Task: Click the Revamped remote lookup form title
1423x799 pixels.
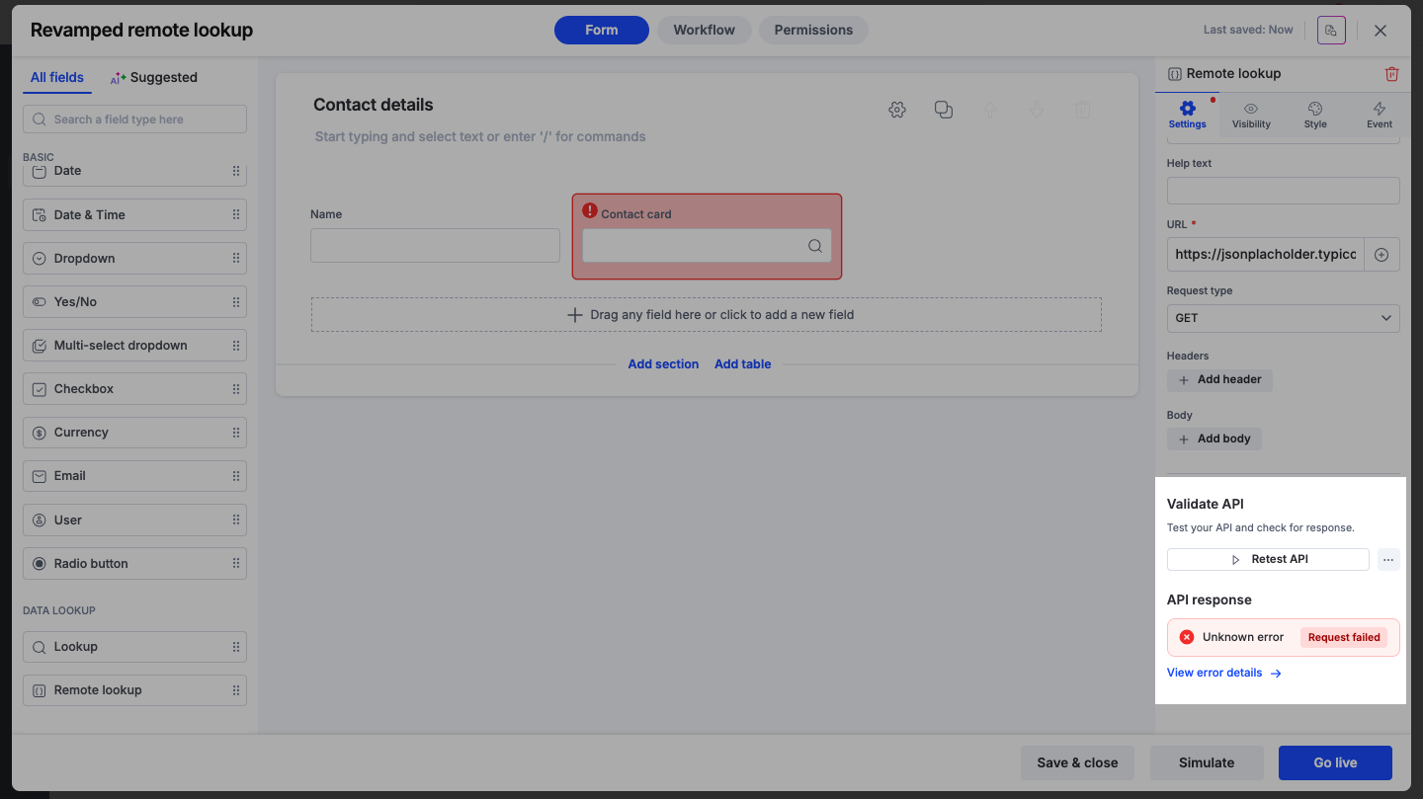Action: 141,30
